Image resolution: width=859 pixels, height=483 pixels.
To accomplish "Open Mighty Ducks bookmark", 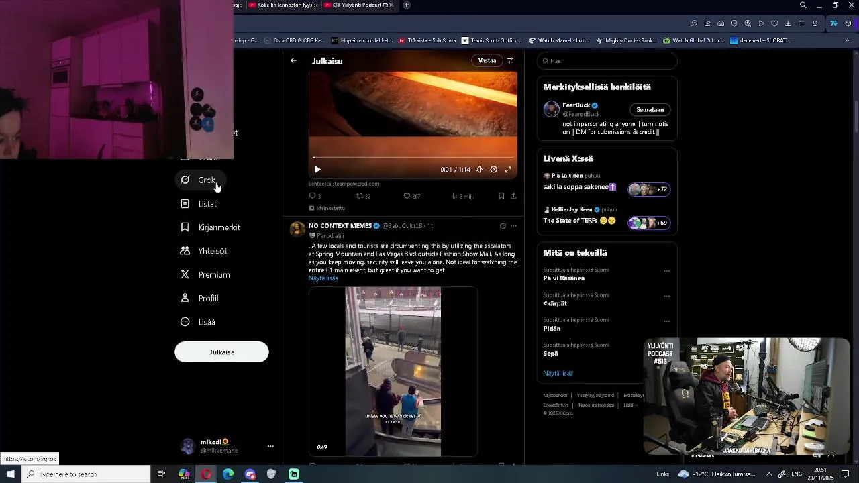I will [626, 40].
